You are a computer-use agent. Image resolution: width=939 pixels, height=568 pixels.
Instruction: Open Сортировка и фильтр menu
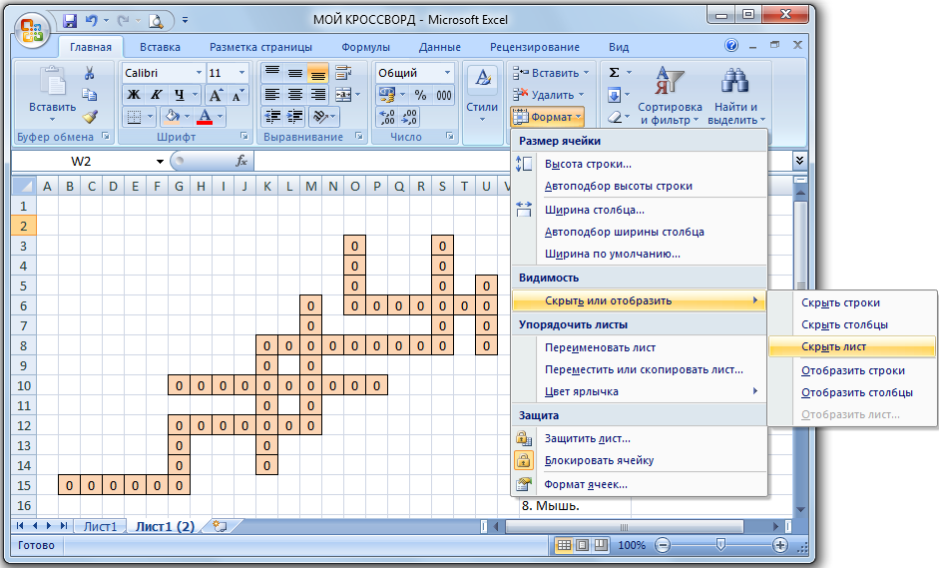pos(670,95)
